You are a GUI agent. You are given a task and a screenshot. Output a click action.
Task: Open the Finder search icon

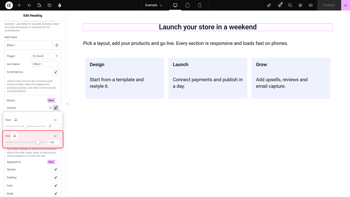point(290,5)
